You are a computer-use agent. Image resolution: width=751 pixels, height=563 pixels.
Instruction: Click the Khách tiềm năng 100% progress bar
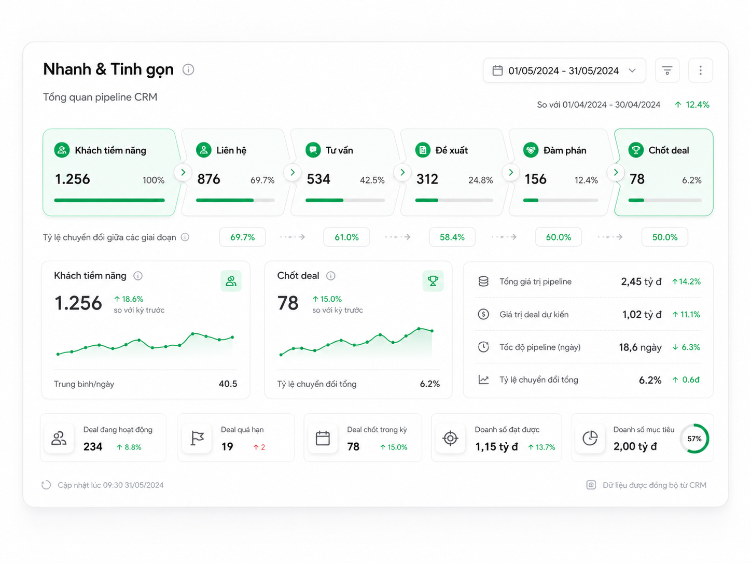tap(109, 200)
